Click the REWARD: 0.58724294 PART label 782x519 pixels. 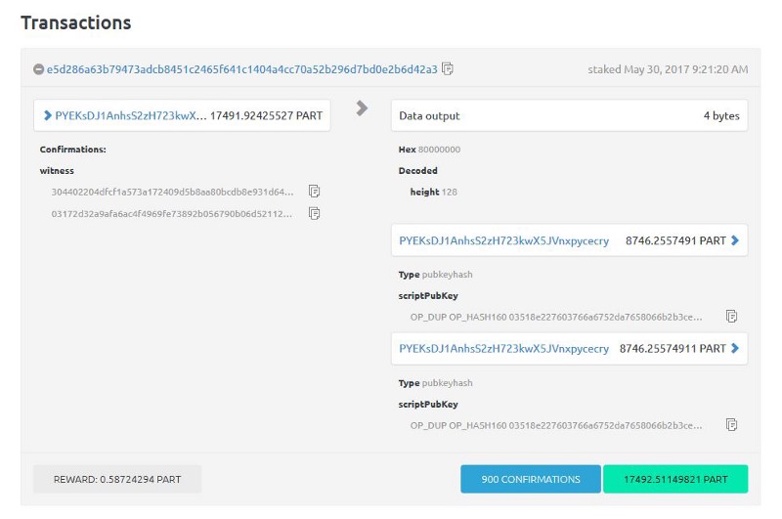(117, 479)
